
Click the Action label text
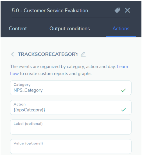coord(20,104)
